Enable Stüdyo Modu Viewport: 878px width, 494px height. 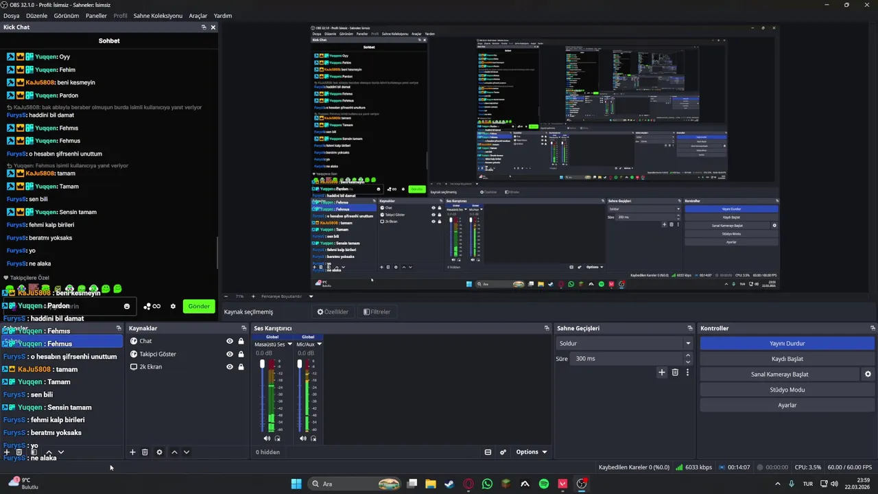point(787,390)
